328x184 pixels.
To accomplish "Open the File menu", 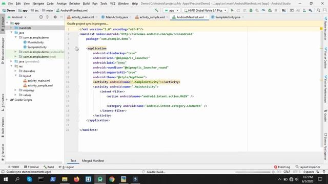I will (10, 4).
